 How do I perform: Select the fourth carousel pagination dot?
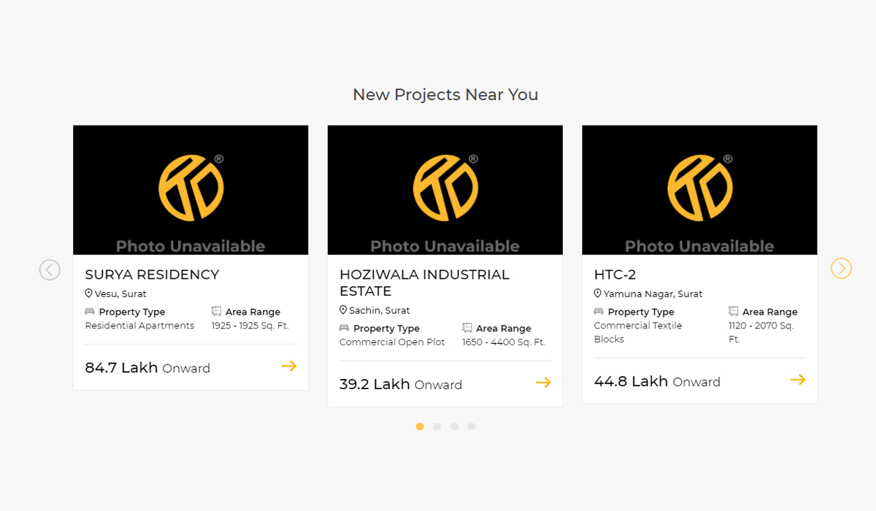pos(472,426)
